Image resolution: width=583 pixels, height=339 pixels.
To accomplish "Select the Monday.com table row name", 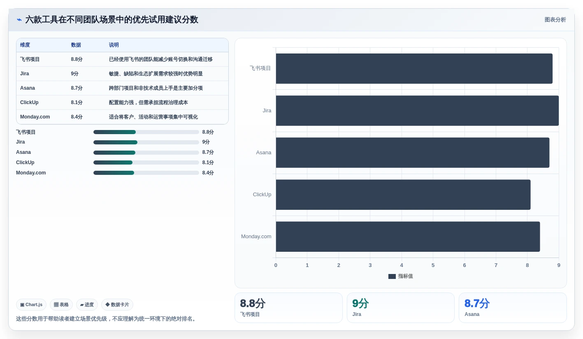I will tap(35, 117).
